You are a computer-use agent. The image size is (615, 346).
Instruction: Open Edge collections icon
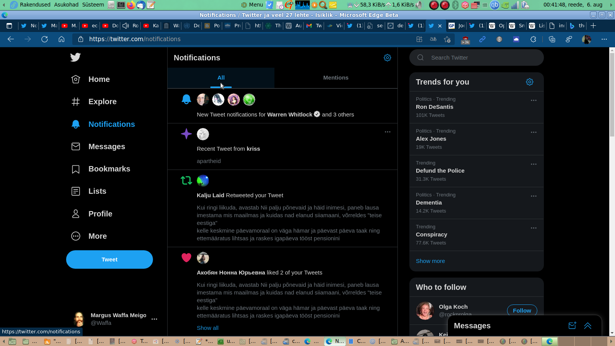pos(552,39)
